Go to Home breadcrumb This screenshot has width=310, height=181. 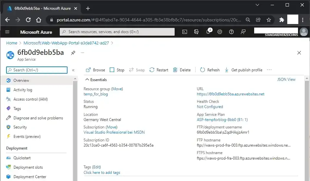(12, 43)
